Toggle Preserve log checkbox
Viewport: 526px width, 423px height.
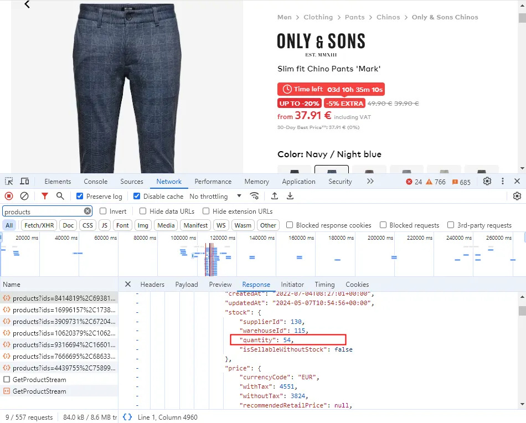[80, 196]
